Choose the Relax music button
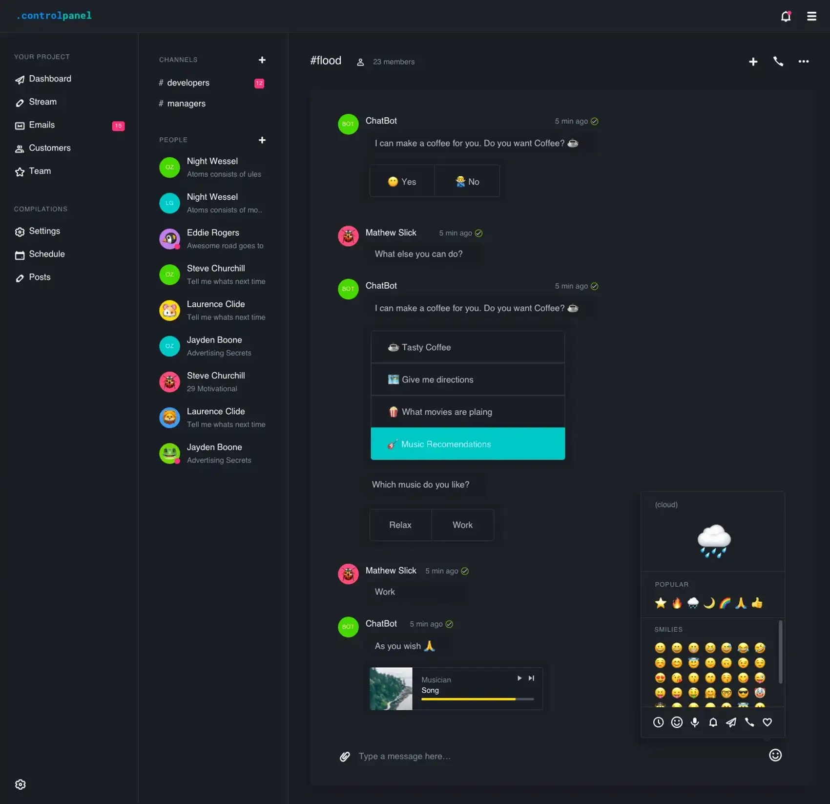This screenshot has height=804, width=830. coord(400,525)
